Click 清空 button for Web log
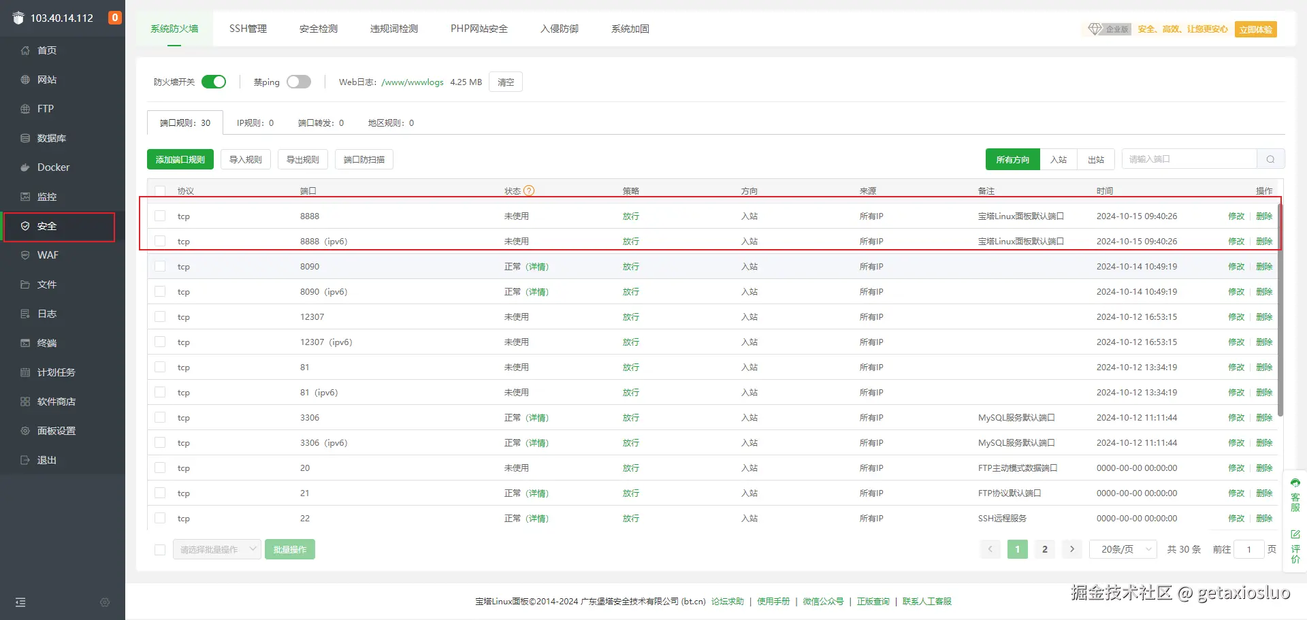Image resolution: width=1307 pixels, height=620 pixels. click(x=506, y=82)
